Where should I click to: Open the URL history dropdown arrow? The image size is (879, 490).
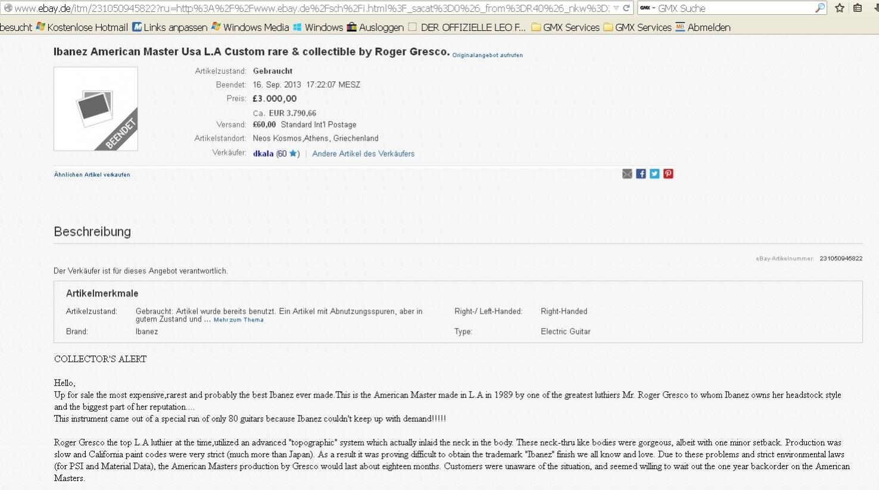pos(616,8)
